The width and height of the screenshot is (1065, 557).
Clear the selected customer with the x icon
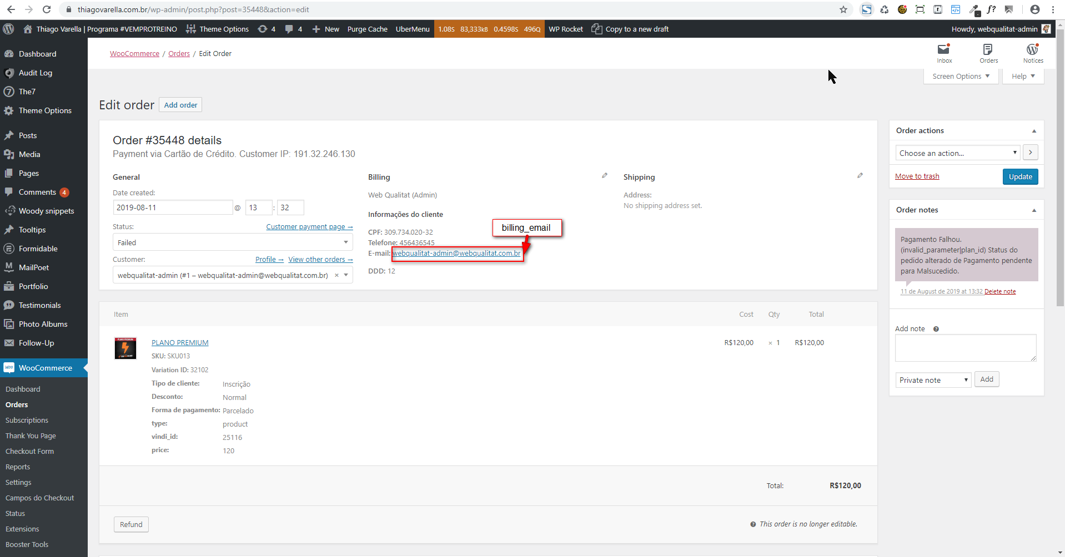(x=336, y=275)
